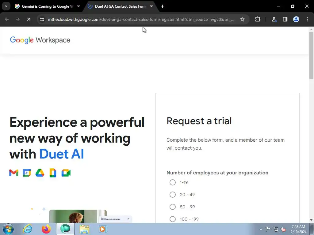314x235 pixels.
Task: Open the profile avatar menu
Action: 296,19
